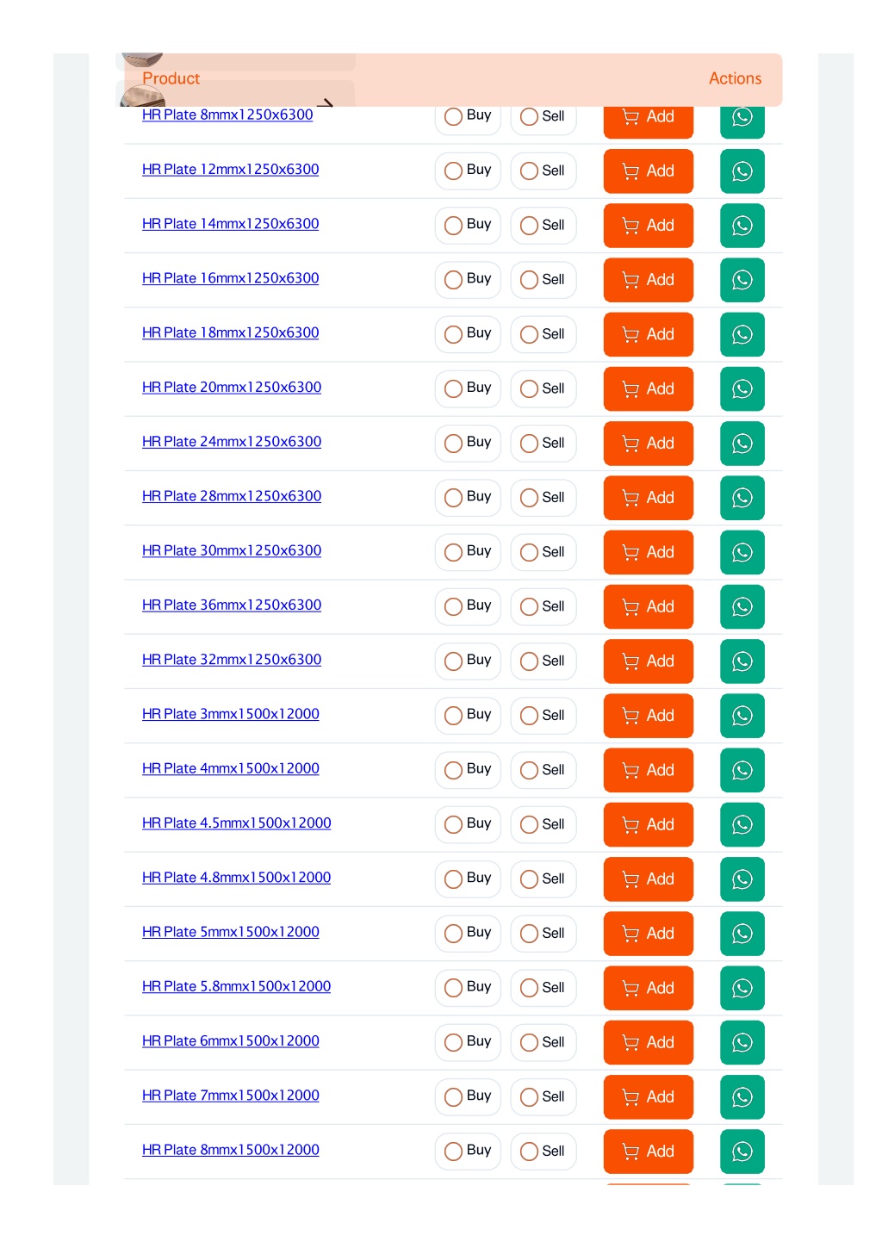
Task: Select Buy option for HR Plate 30mmx1250x6300
Action: (x=468, y=552)
